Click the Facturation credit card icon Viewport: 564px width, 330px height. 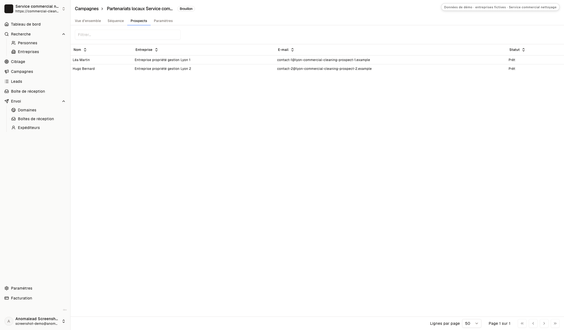coord(7,298)
